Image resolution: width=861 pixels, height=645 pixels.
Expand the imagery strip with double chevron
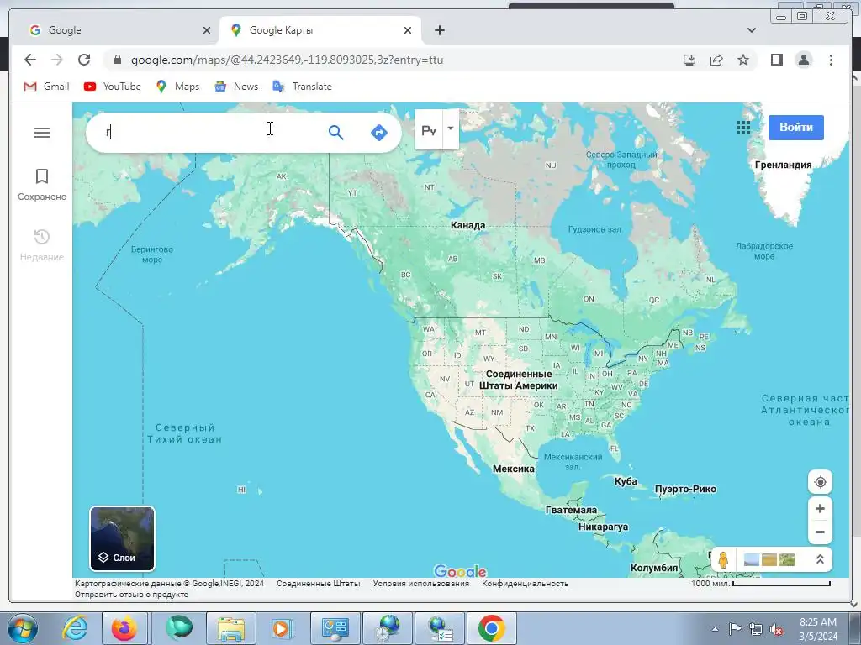(x=820, y=559)
